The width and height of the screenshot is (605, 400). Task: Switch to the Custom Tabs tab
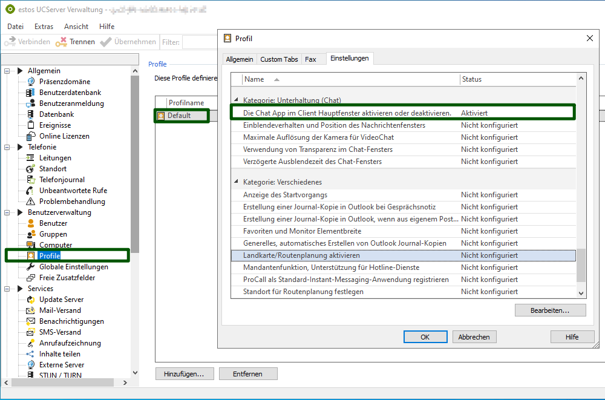tap(279, 59)
